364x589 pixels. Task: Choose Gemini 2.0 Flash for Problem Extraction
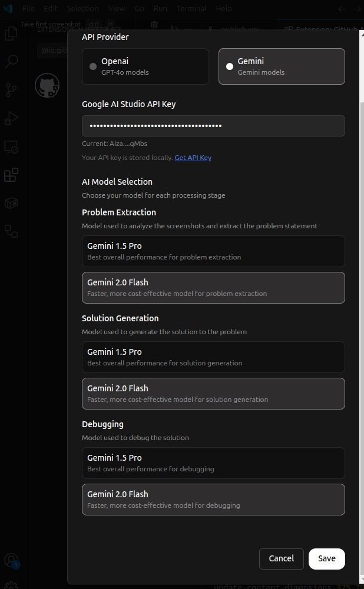[x=213, y=288]
